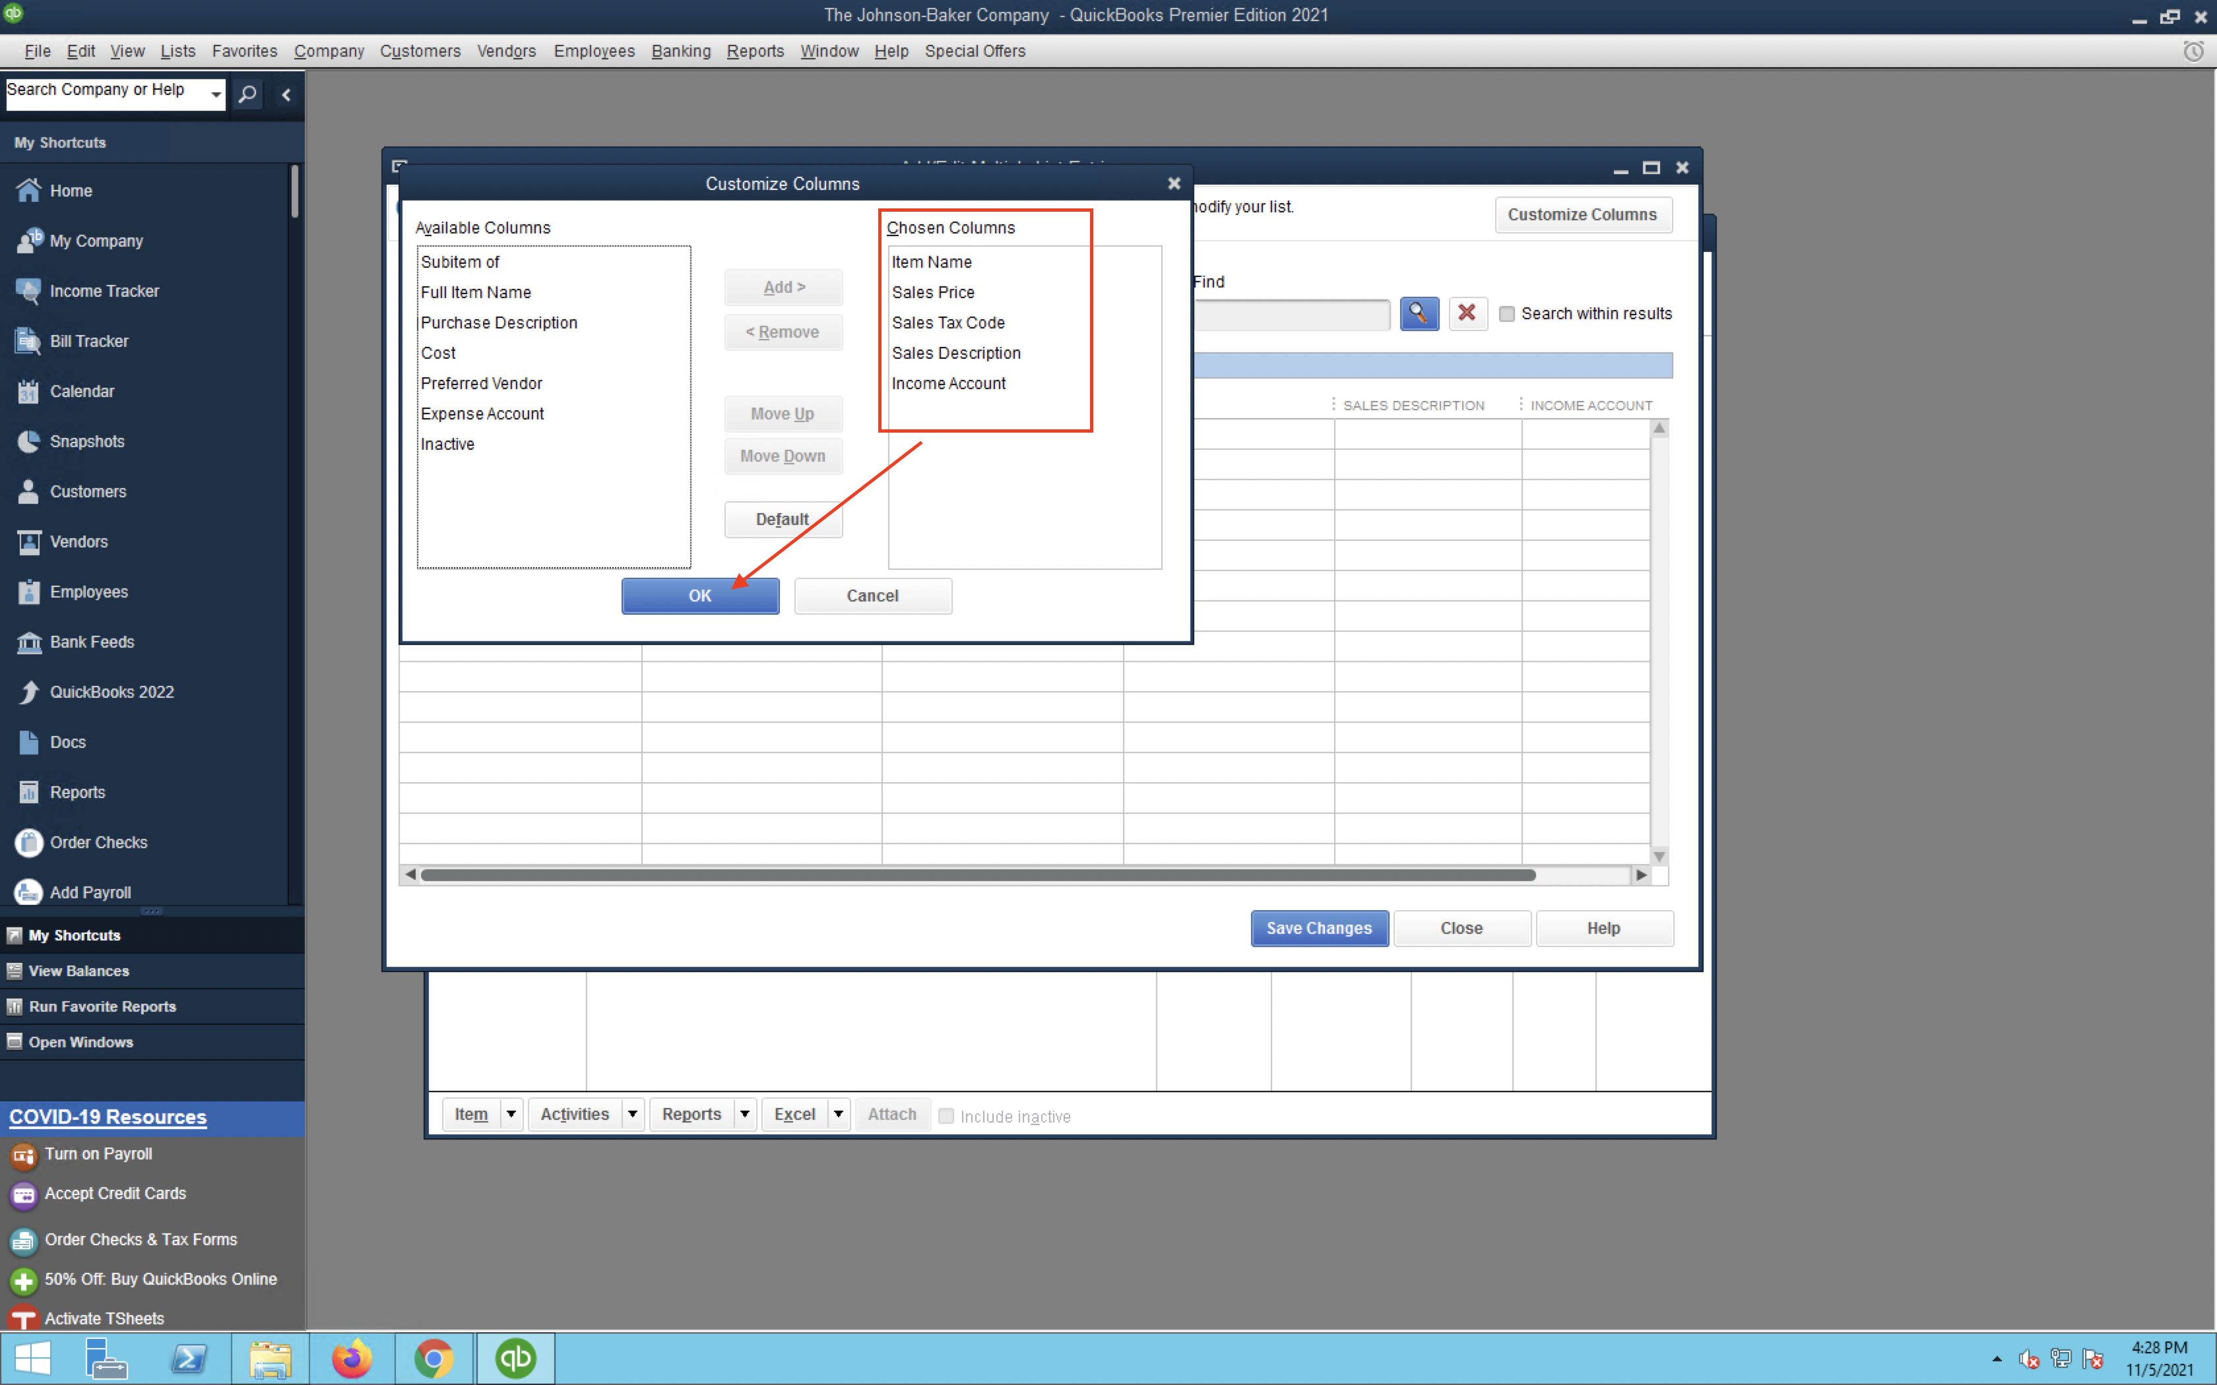The width and height of the screenshot is (2217, 1385).
Task: Click the blue Find search button
Action: click(x=1419, y=314)
